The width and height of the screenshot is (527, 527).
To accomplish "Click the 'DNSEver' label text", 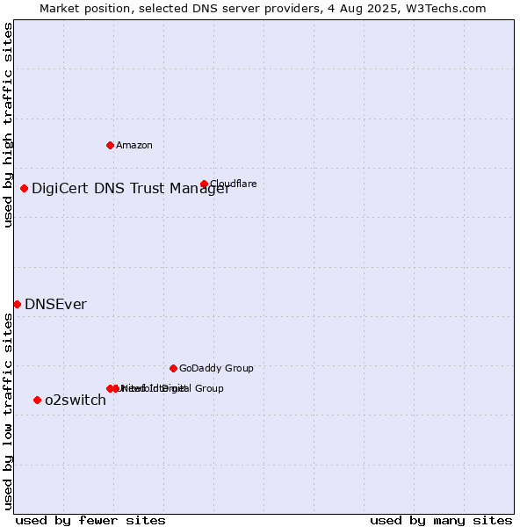I will (56, 304).
